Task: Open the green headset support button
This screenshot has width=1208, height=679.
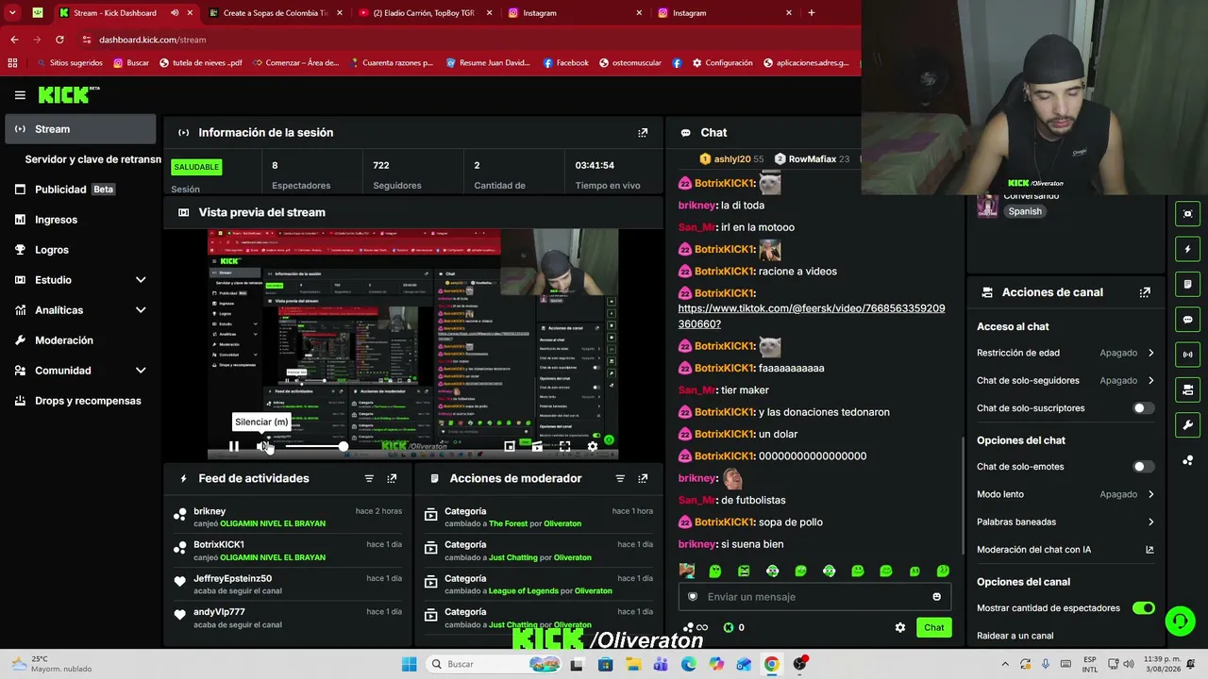Action: point(1180,621)
